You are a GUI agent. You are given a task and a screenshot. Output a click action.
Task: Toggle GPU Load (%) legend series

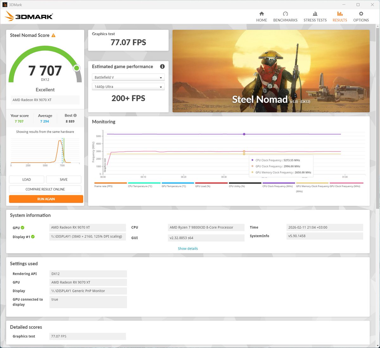pos(211,184)
